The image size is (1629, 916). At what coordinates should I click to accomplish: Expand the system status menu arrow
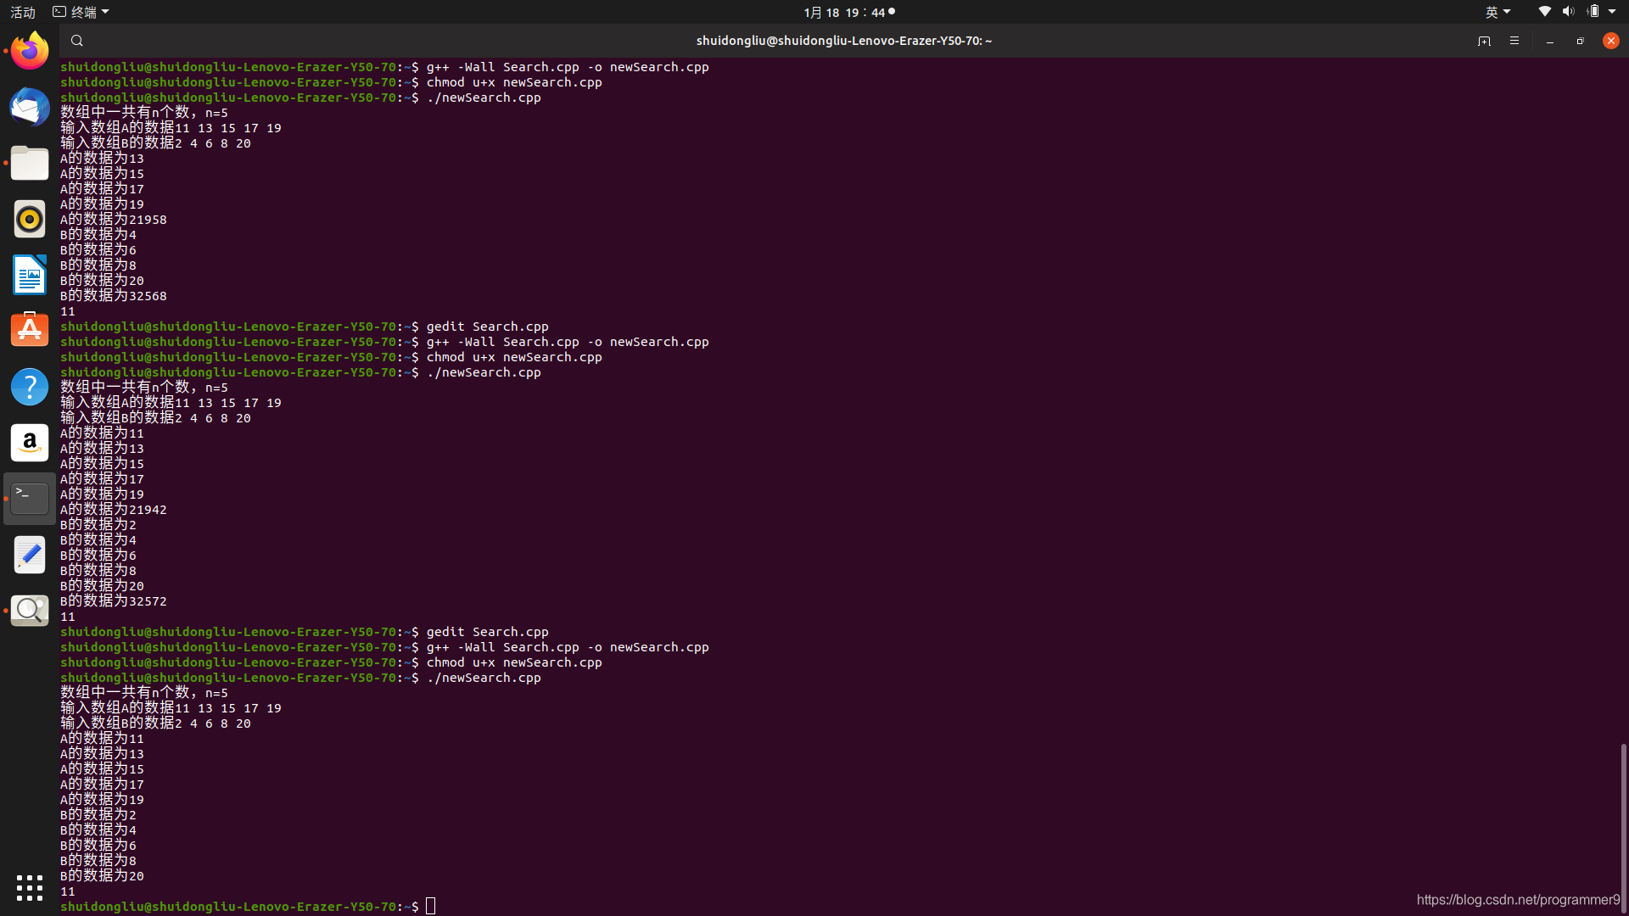pyautogui.click(x=1612, y=12)
